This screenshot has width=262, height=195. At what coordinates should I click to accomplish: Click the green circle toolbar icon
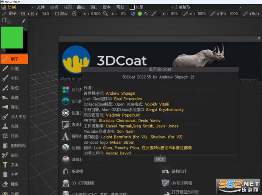click(140, 14)
